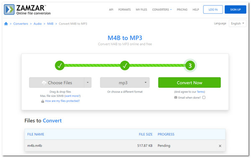Go to M4B breadcrumb
251x158 pixels.
pos(50,24)
